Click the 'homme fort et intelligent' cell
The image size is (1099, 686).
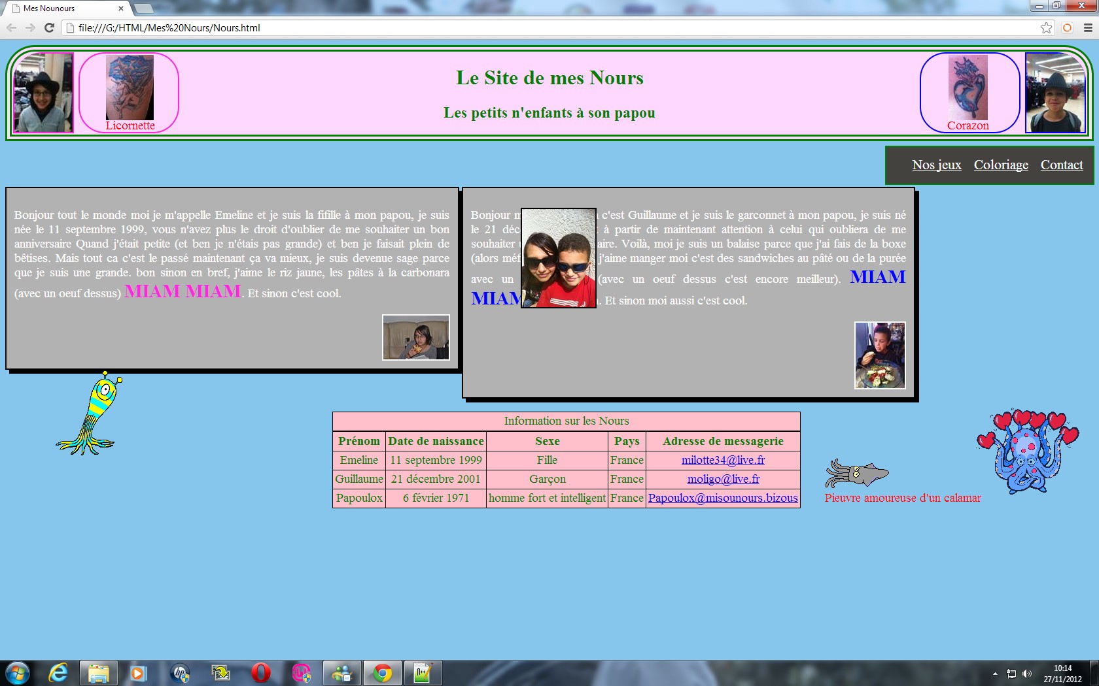point(548,498)
